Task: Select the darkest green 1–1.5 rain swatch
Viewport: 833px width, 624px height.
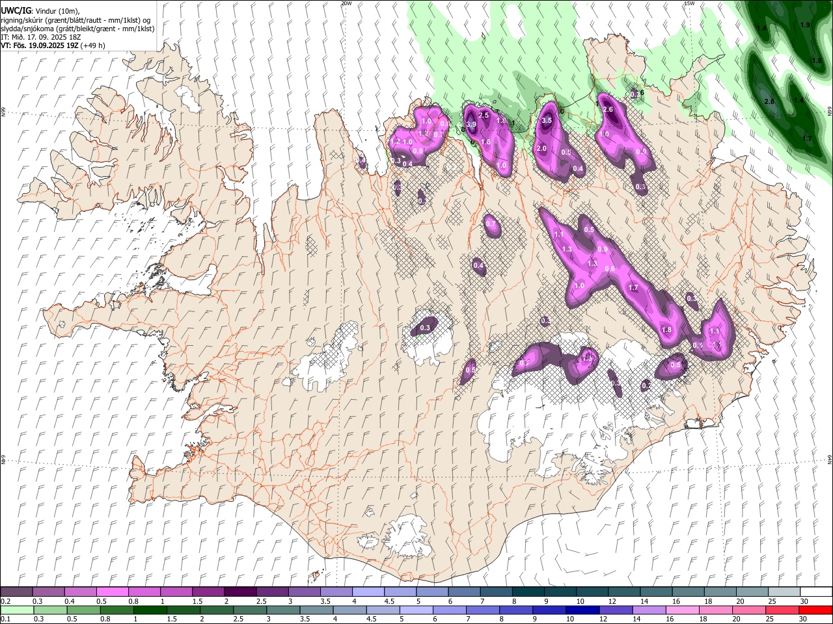Action: point(150,610)
